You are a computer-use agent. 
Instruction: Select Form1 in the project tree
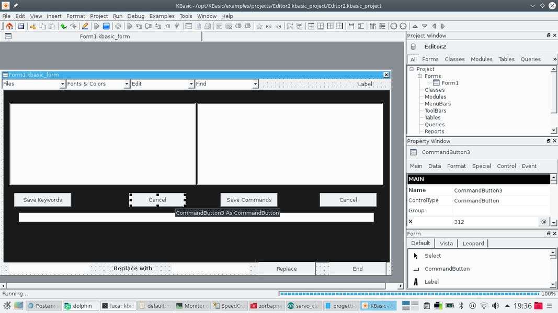450,83
